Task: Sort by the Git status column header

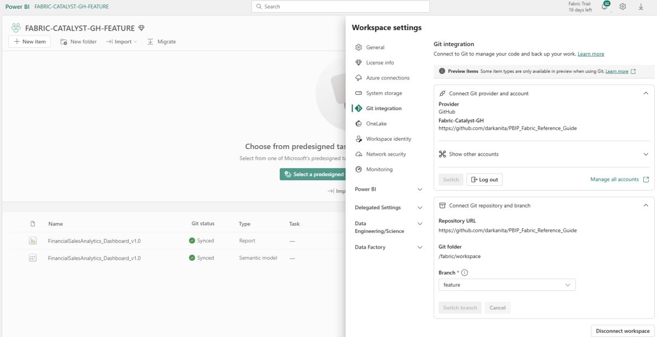Action: [x=203, y=224]
